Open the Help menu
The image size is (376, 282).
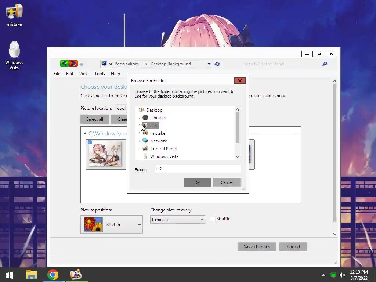coord(115,73)
